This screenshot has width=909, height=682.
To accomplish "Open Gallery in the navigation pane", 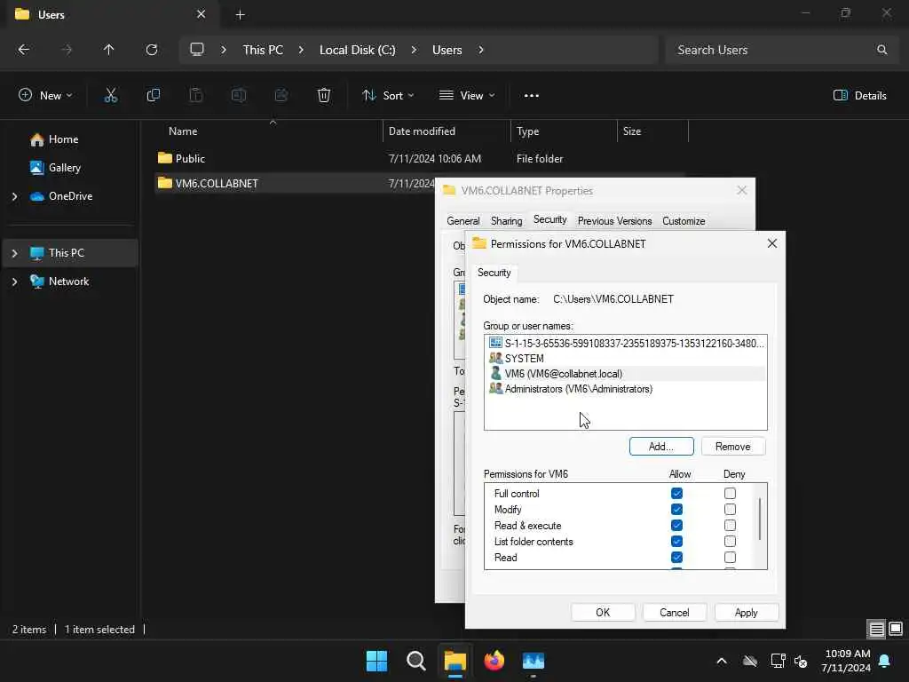I will pyautogui.click(x=56, y=168).
